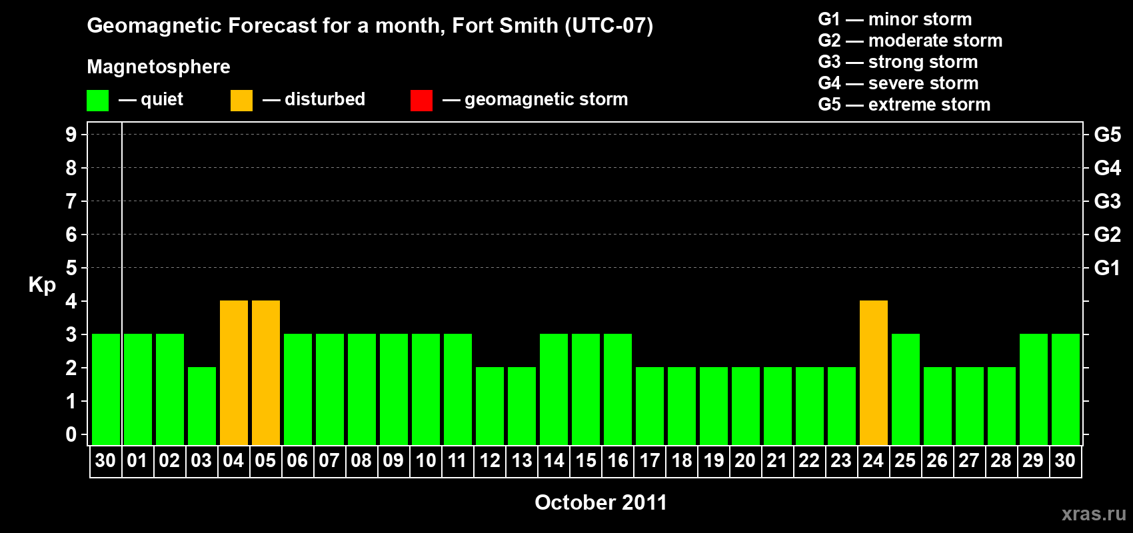Click the first bar labeled 30

106,389
